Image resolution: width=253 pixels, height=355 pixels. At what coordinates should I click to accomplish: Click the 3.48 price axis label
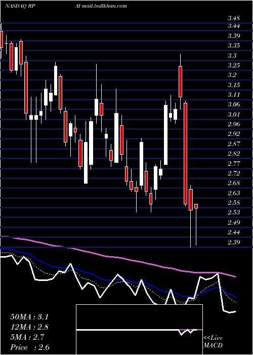point(234,18)
